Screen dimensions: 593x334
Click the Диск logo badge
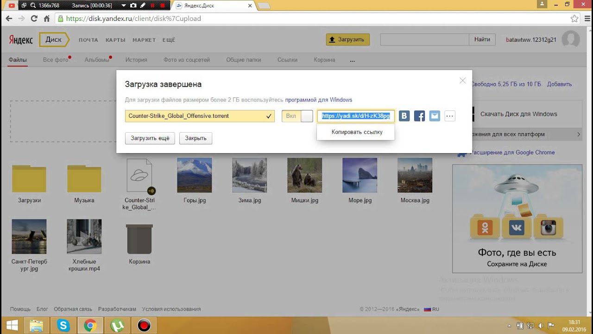pyautogui.click(x=54, y=39)
